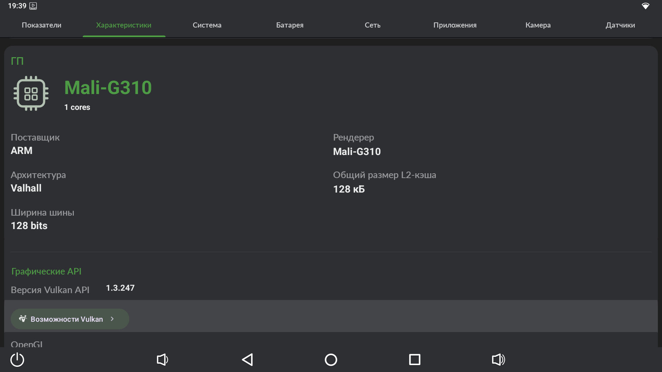The width and height of the screenshot is (662, 372).
Task: Open recent apps square icon
Action: pyautogui.click(x=414, y=360)
